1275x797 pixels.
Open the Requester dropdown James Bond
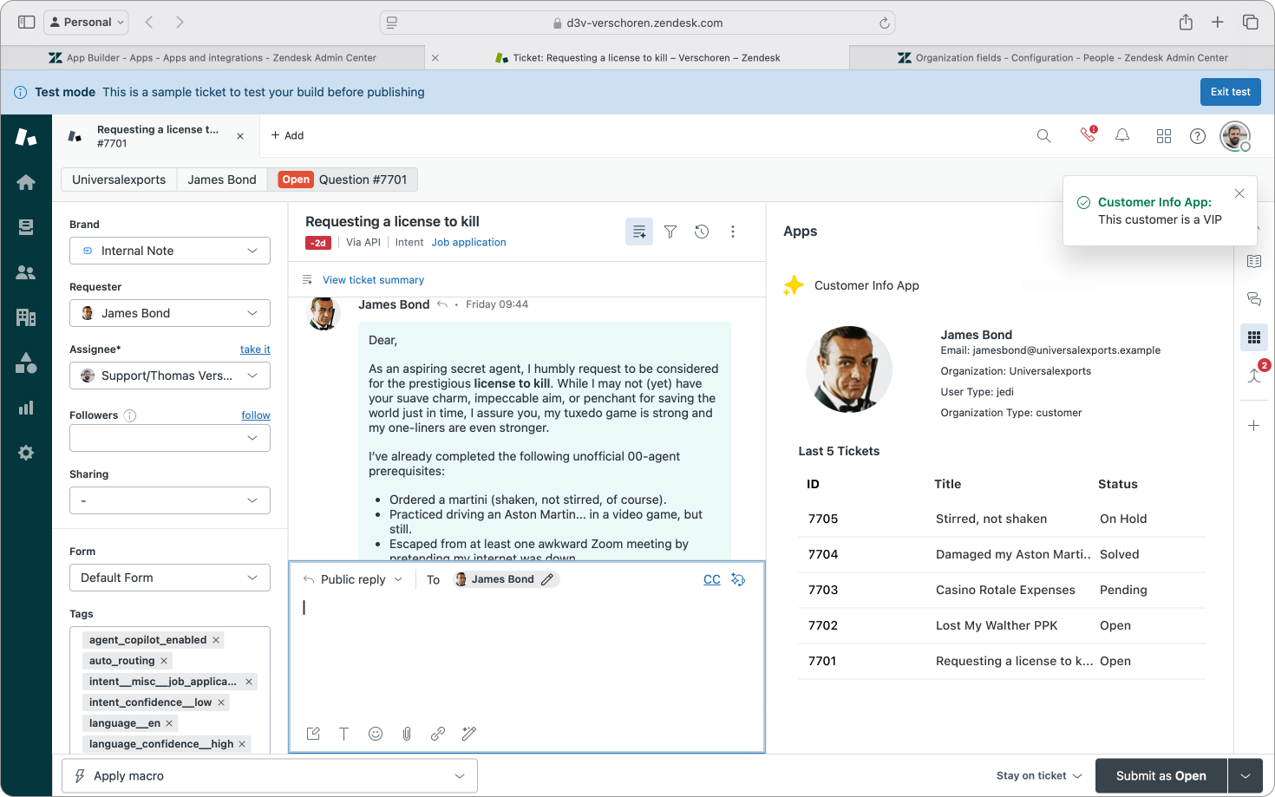pos(170,313)
